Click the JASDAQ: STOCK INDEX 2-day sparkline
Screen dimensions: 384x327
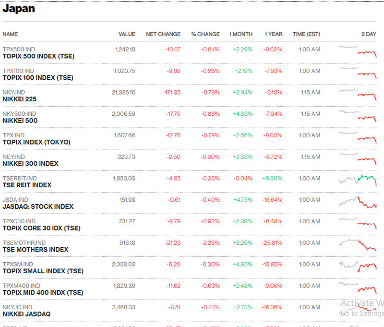click(358, 202)
